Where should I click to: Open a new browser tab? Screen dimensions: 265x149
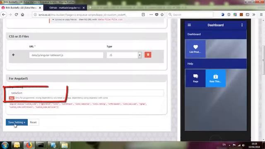pos(90,7)
